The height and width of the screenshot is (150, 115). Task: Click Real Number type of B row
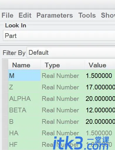point(60,121)
